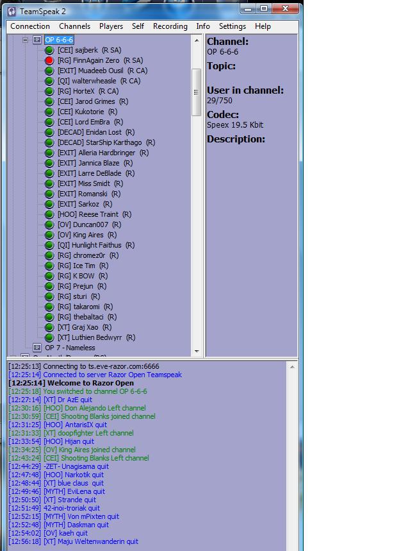Click green status light of chromez0r
The width and height of the screenshot is (410, 551).
[x=49, y=255]
